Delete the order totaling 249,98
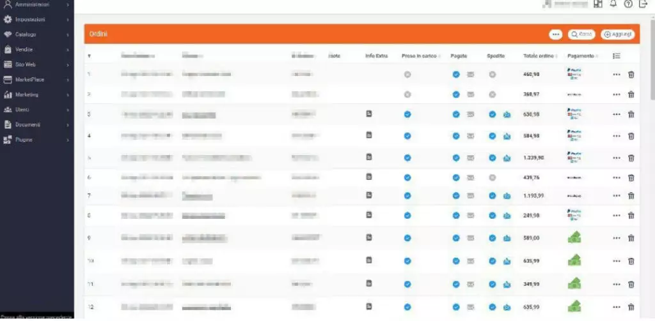 click(x=631, y=216)
